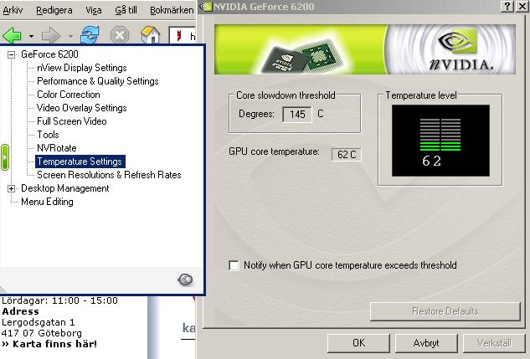The image size is (530, 359).
Task: Click the help question mark button in title bar
Action: point(507,7)
